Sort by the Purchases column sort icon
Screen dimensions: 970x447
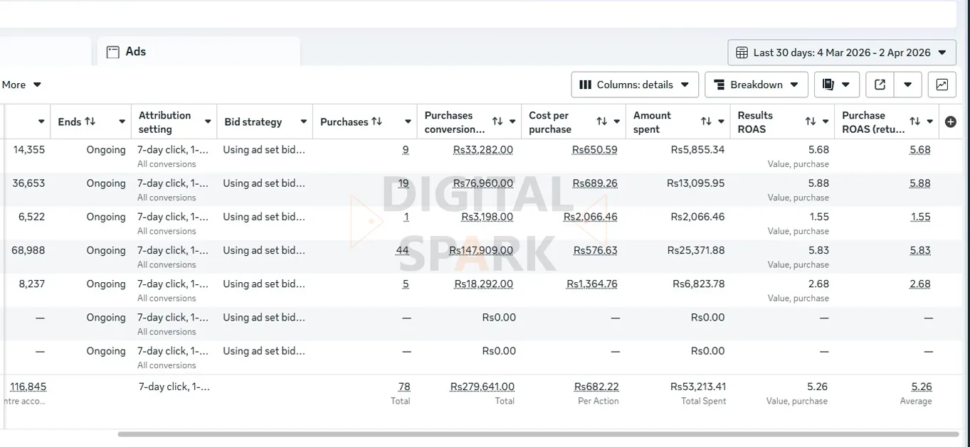377,122
